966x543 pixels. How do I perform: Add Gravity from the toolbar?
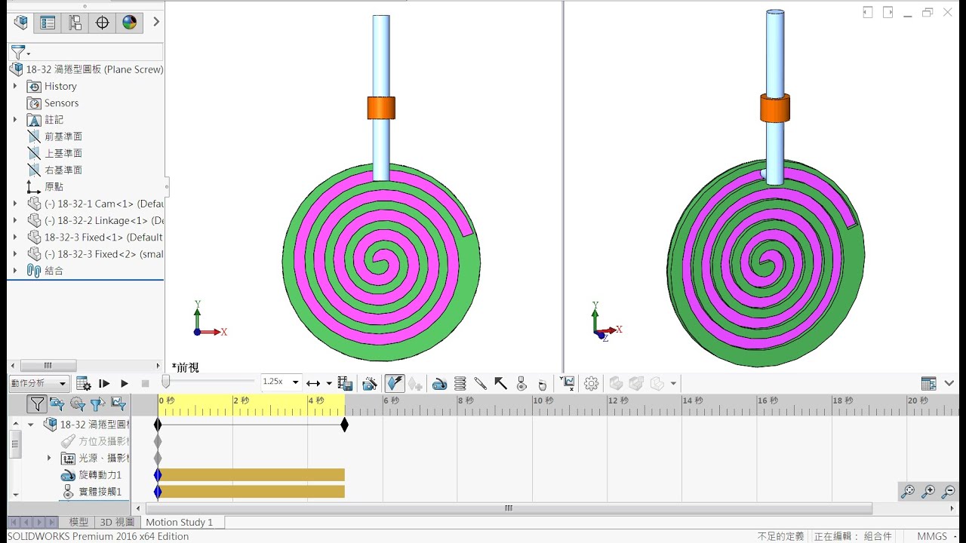coord(541,383)
